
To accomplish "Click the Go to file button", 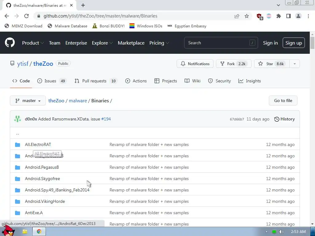I will [283, 100].
